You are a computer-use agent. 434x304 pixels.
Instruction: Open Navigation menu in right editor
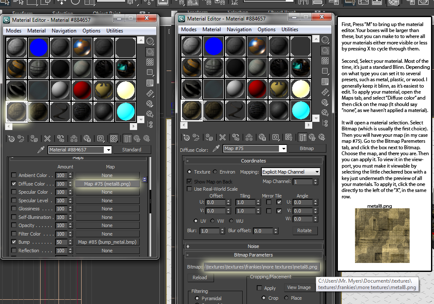click(x=239, y=30)
